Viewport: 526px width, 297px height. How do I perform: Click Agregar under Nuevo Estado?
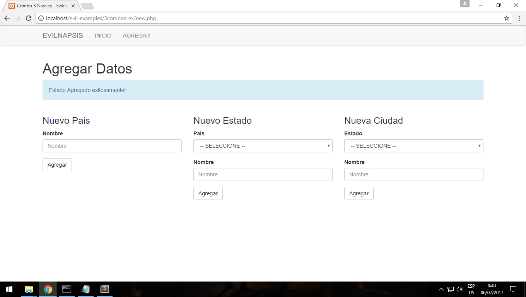[x=208, y=193]
